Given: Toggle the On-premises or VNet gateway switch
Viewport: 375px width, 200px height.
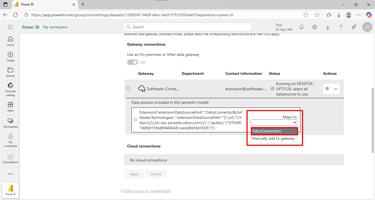Looking at the screenshot, I should [x=133, y=62].
